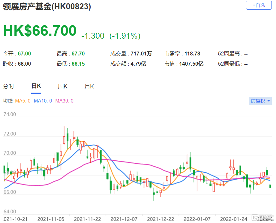This screenshot has height=223, width=276.
Task: Expand the 前复权 adjustment dropdown
Action: click(260, 101)
